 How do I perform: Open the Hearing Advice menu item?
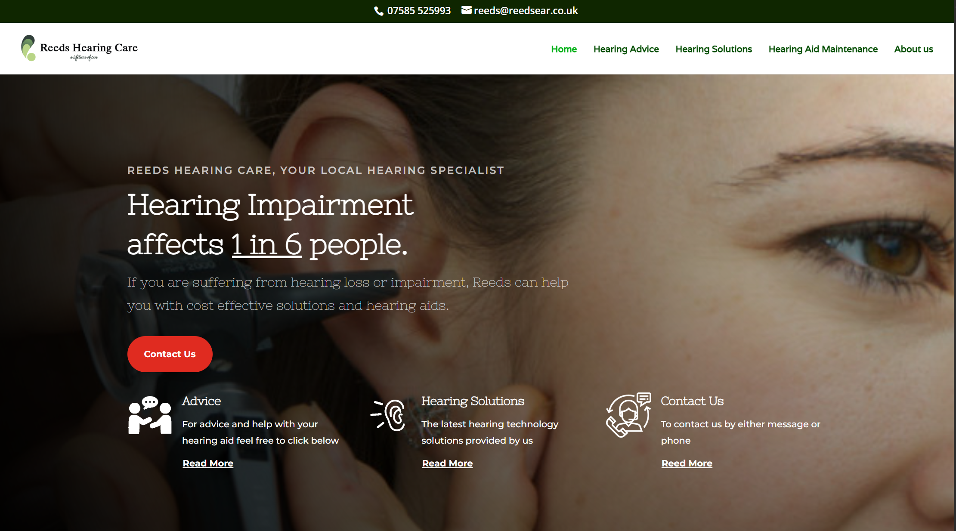pos(626,49)
